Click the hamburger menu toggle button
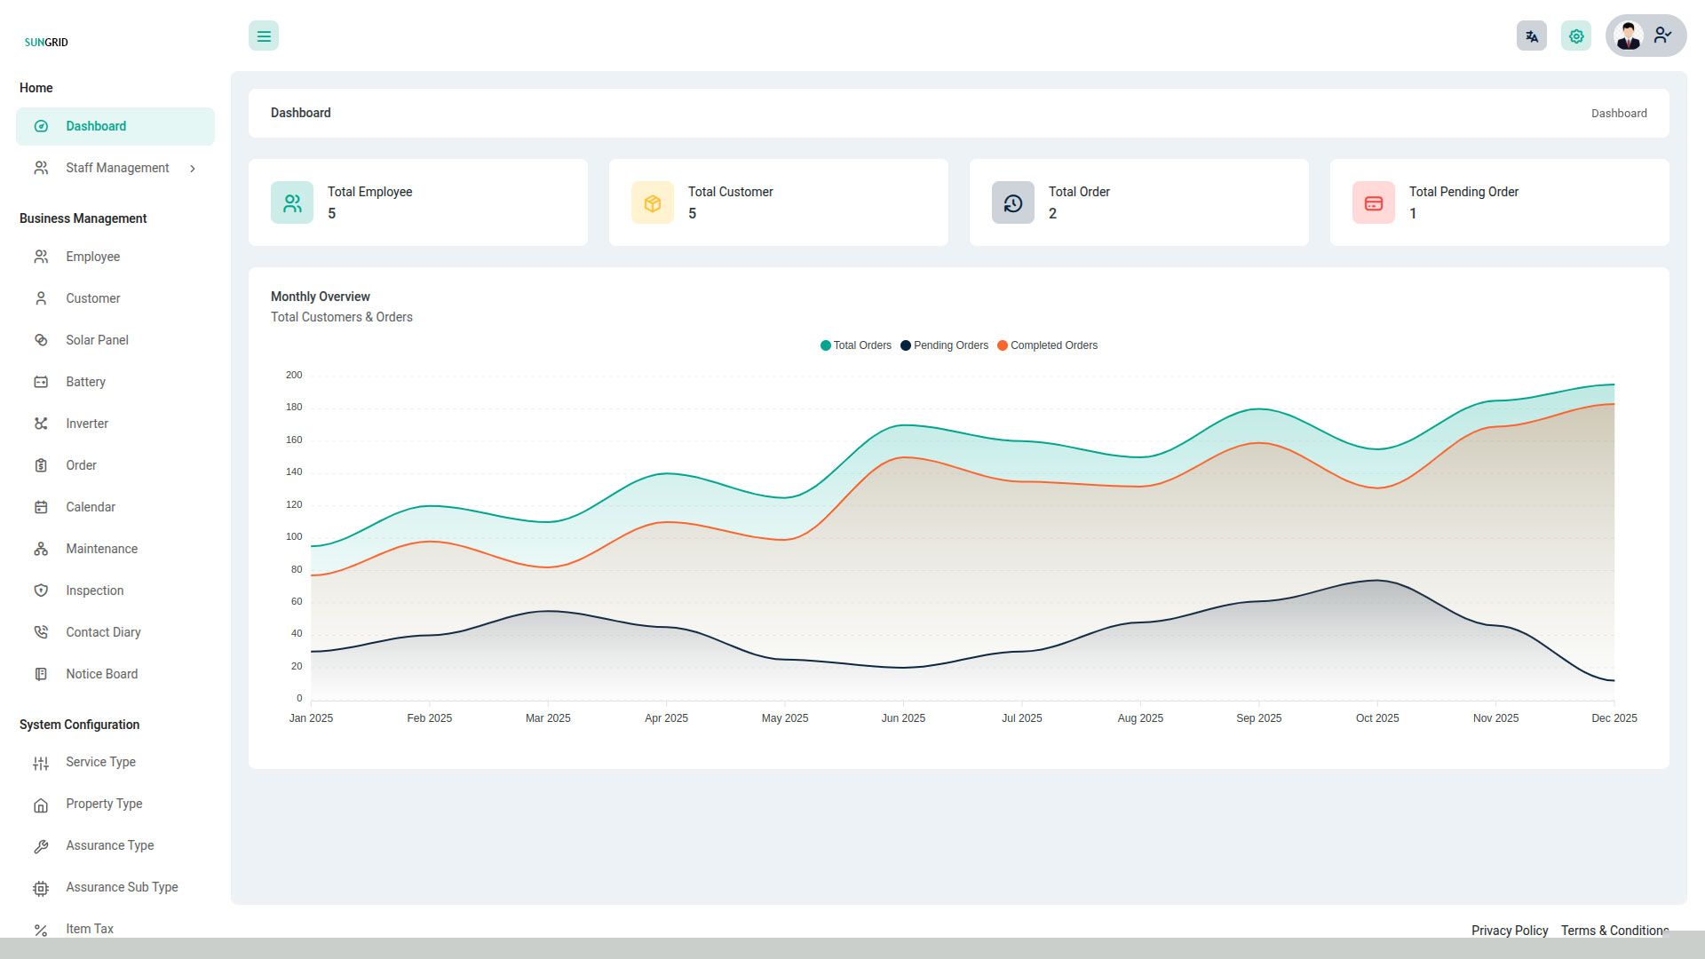 (263, 36)
